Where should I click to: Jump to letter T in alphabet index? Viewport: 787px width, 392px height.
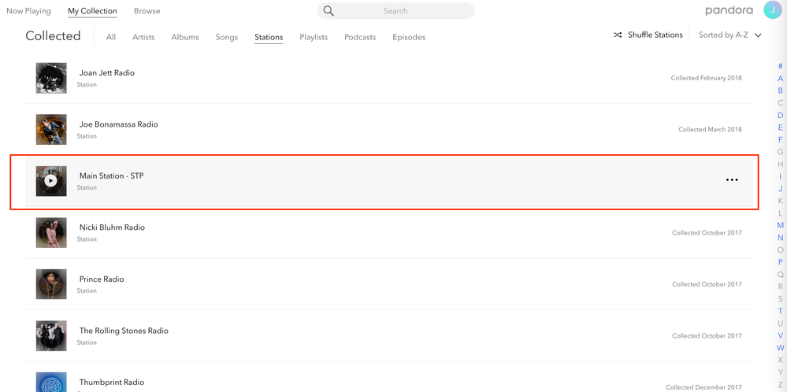pos(781,311)
